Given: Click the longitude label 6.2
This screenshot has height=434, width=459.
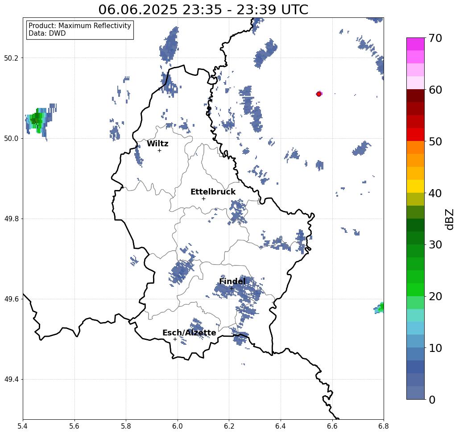Looking at the screenshot, I should click(229, 426).
